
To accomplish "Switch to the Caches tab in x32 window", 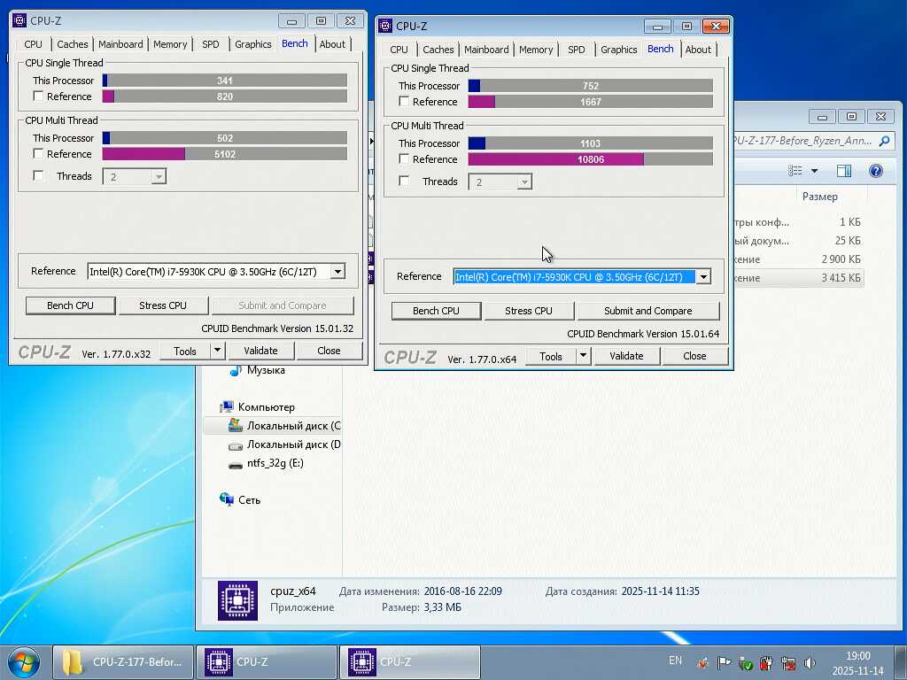I will [x=73, y=44].
